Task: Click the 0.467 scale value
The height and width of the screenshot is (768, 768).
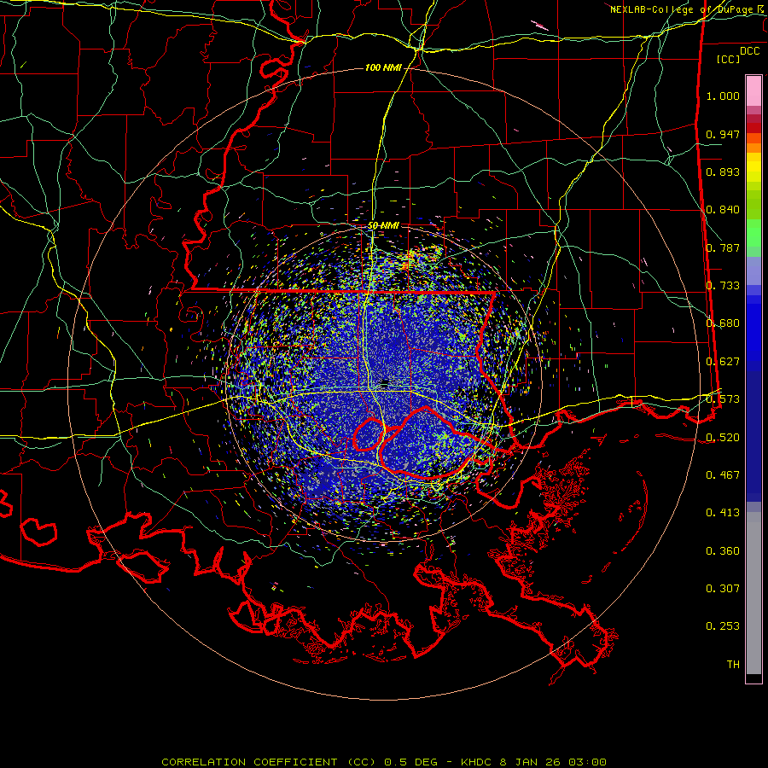Action: (723, 475)
